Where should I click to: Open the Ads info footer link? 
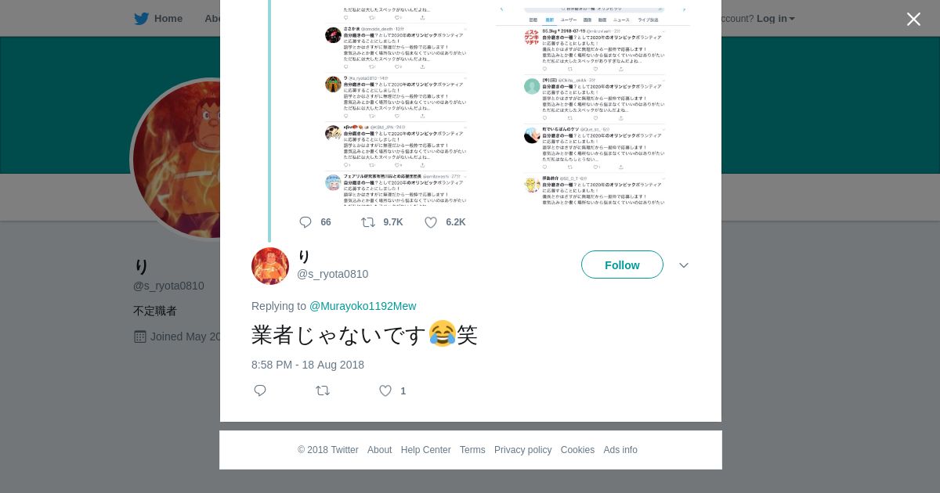[x=620, y=450]
